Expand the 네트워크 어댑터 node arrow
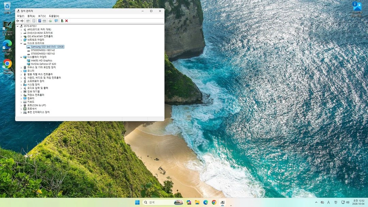368x207 pixels. pos(21,40)
